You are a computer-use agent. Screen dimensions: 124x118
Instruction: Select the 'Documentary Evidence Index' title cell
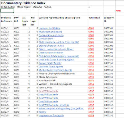coord(23,3)
